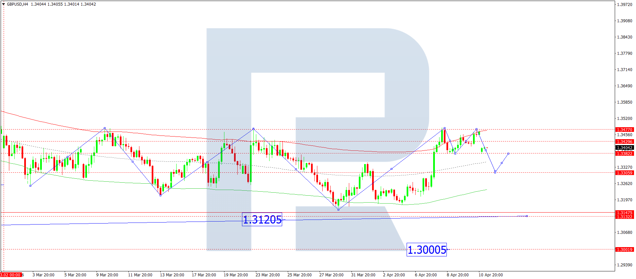Click the red 1.30019 price tag

click(624, 249)
